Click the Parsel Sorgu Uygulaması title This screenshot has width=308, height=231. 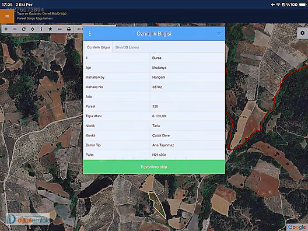[35, 19]
